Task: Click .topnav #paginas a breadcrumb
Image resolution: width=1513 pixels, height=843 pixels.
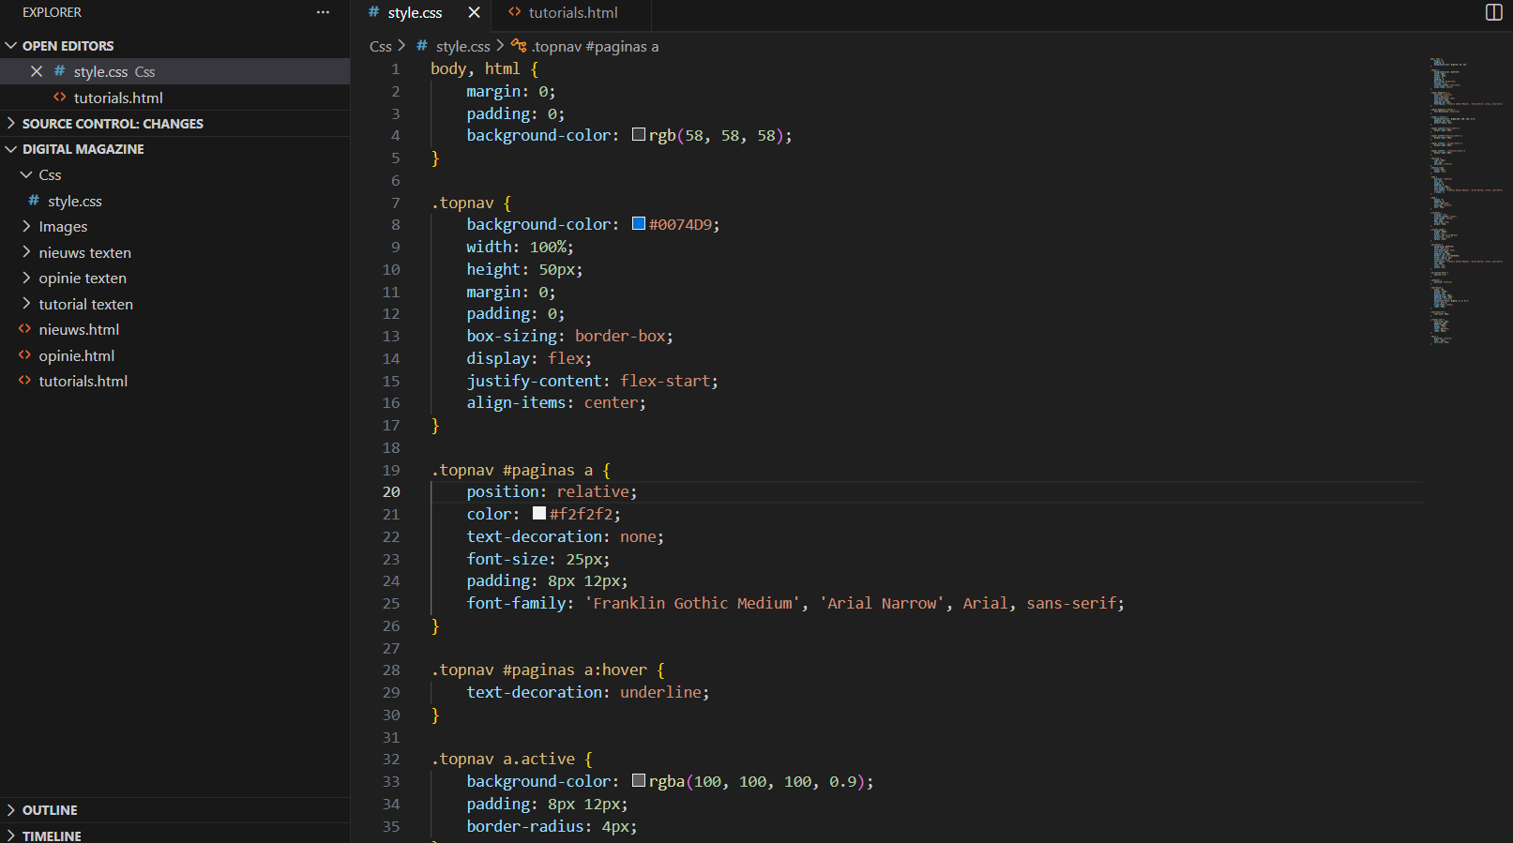Action: pyautogui.click(x=595, y=46)
